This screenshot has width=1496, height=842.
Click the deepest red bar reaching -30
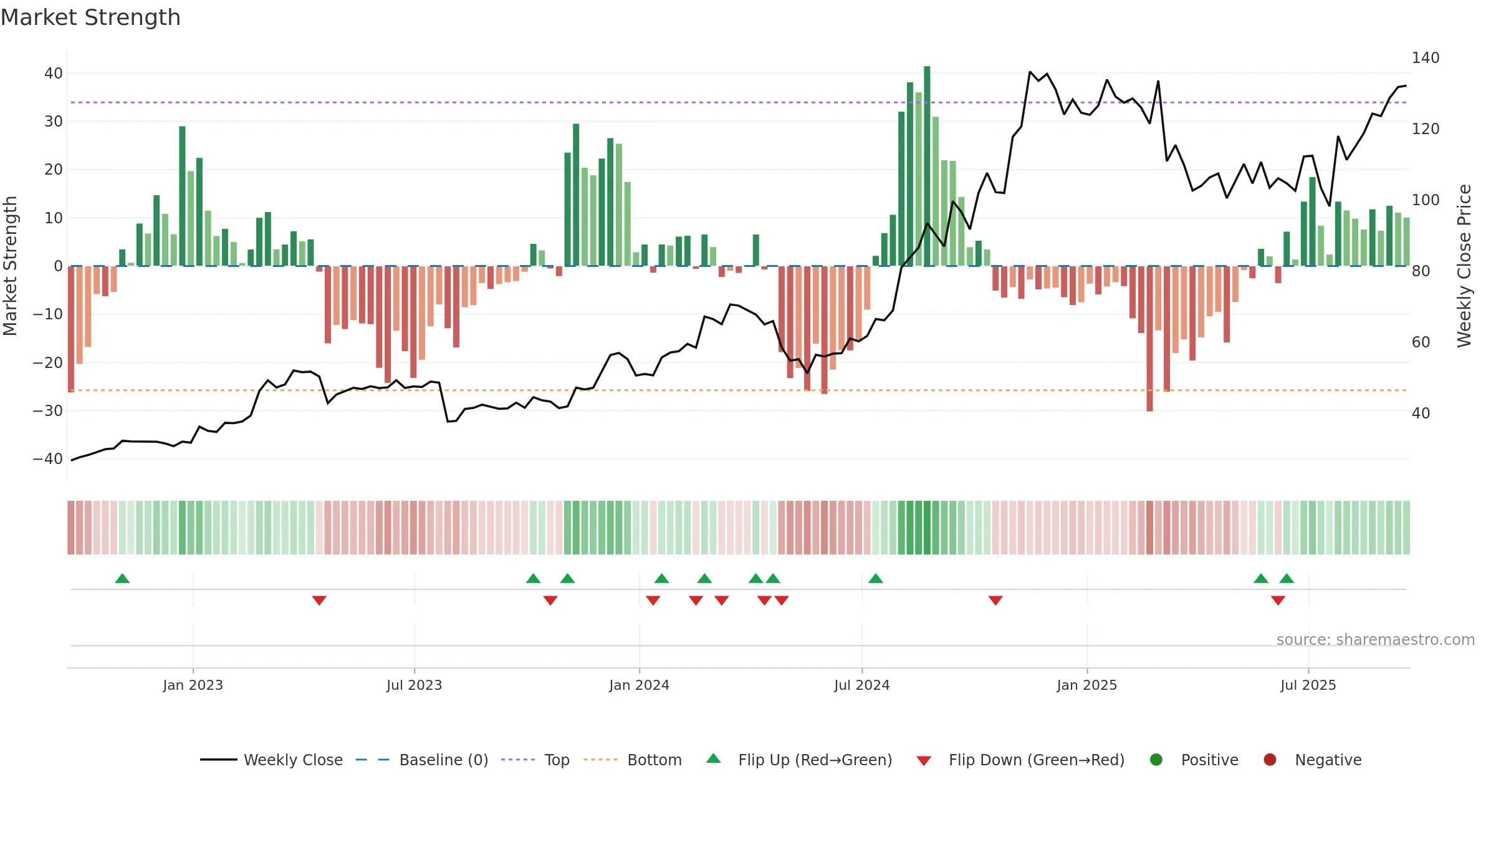(x=1149, y=339)
